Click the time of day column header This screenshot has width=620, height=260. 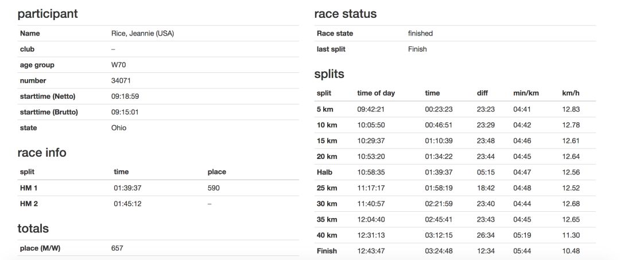pos(376,93)
